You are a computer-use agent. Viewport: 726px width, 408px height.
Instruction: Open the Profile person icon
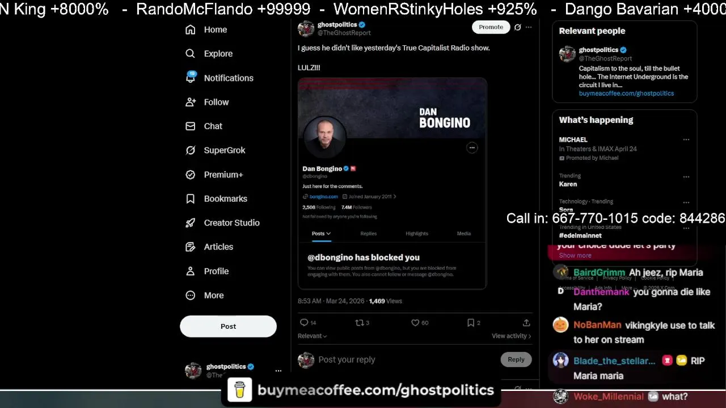coord(191,271)
